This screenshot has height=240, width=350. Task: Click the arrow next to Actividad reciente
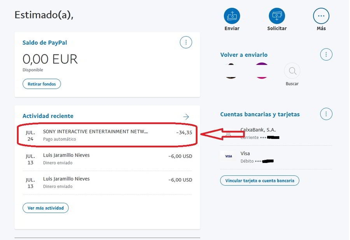coord(186,117)
